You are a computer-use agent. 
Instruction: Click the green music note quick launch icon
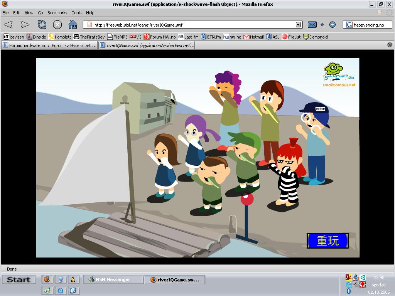click(x=47, y=290)
